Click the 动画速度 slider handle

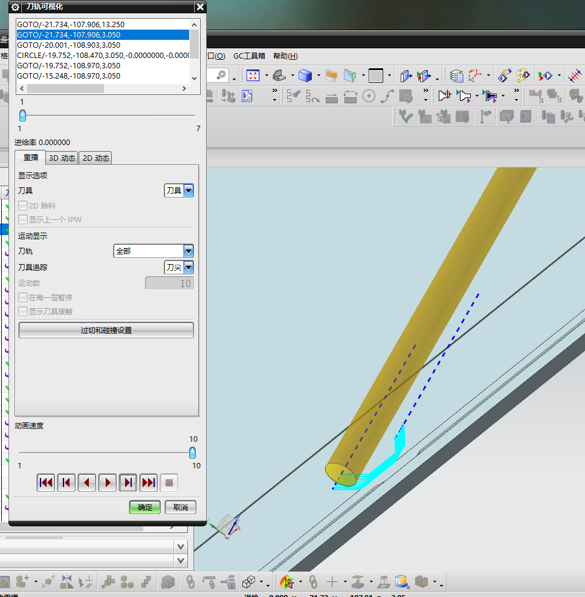click(193, 453)
